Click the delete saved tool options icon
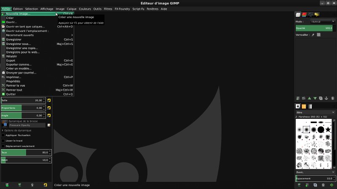 (x=32, y=185)
